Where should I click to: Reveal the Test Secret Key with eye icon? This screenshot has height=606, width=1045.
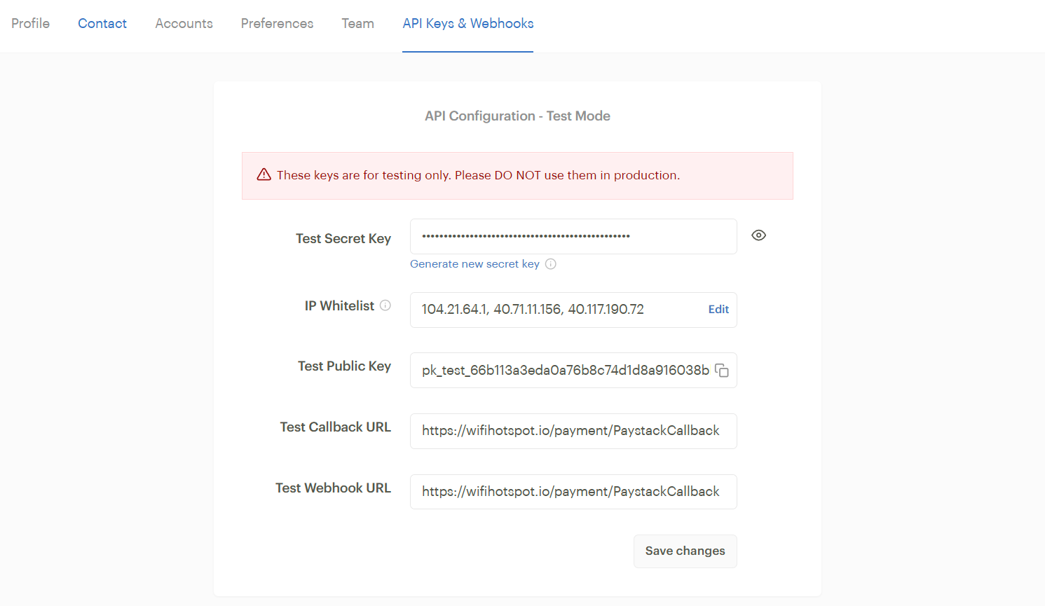pyautogui.click(x=758, y=235)
